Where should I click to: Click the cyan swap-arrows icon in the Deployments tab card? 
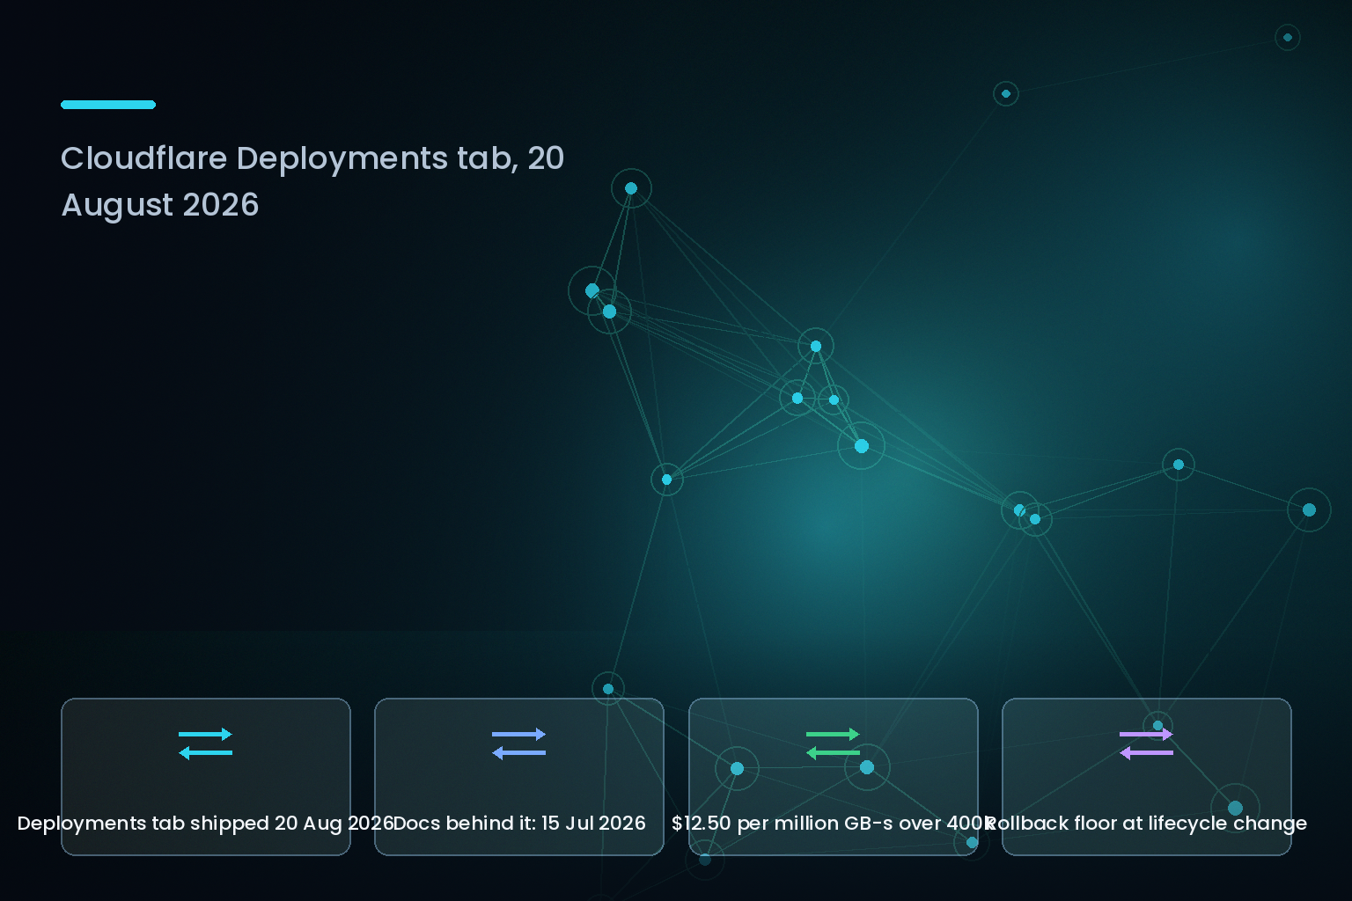coord(206,744)
